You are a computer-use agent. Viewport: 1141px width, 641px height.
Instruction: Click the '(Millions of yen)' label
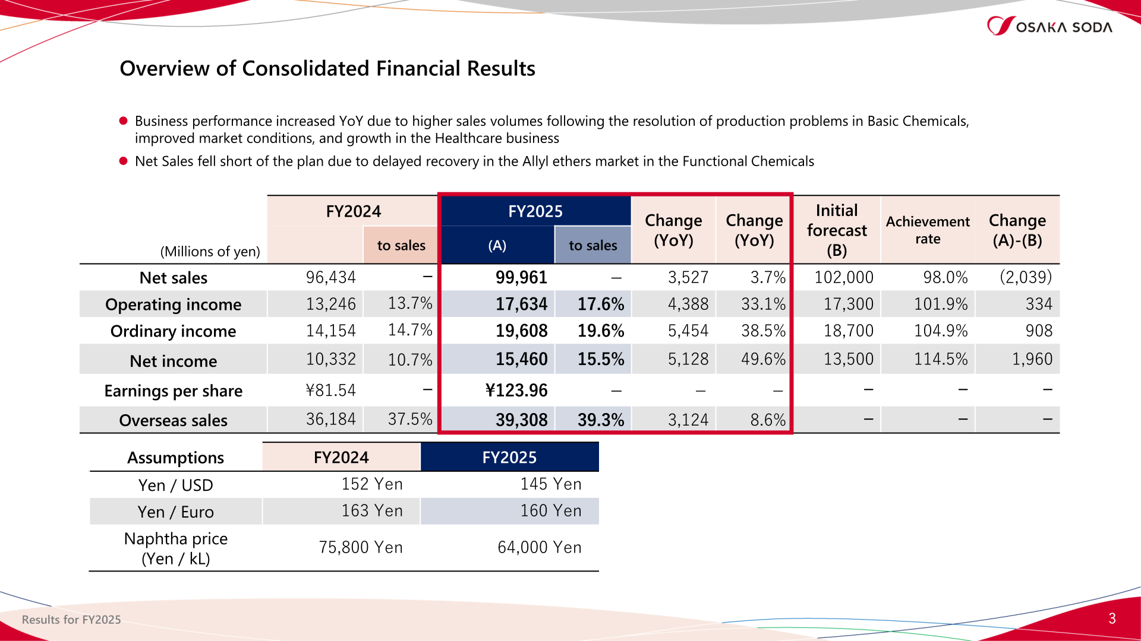tap(210, 251)
